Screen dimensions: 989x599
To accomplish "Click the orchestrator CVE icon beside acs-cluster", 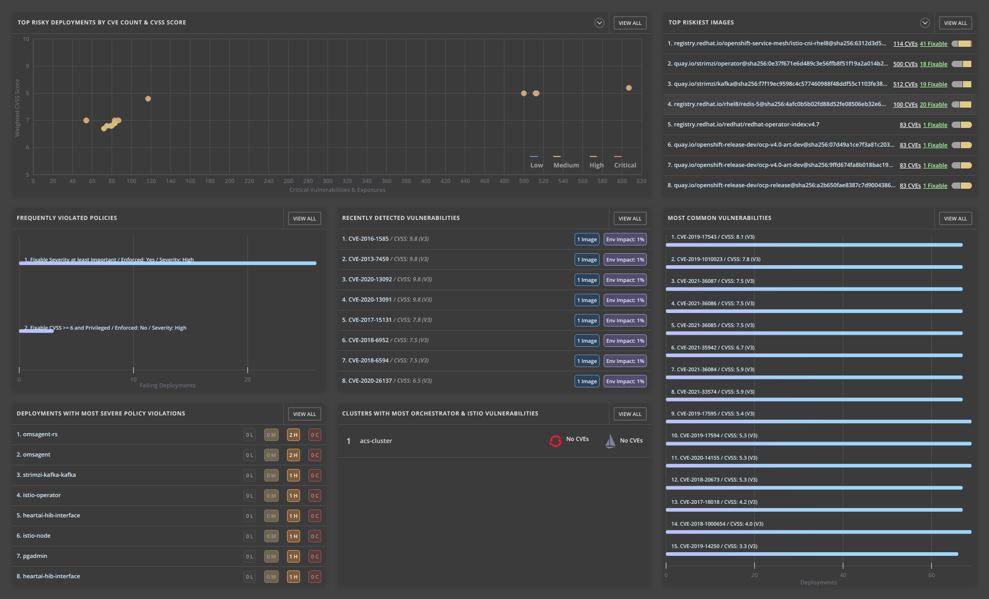I will coord(555,440).
